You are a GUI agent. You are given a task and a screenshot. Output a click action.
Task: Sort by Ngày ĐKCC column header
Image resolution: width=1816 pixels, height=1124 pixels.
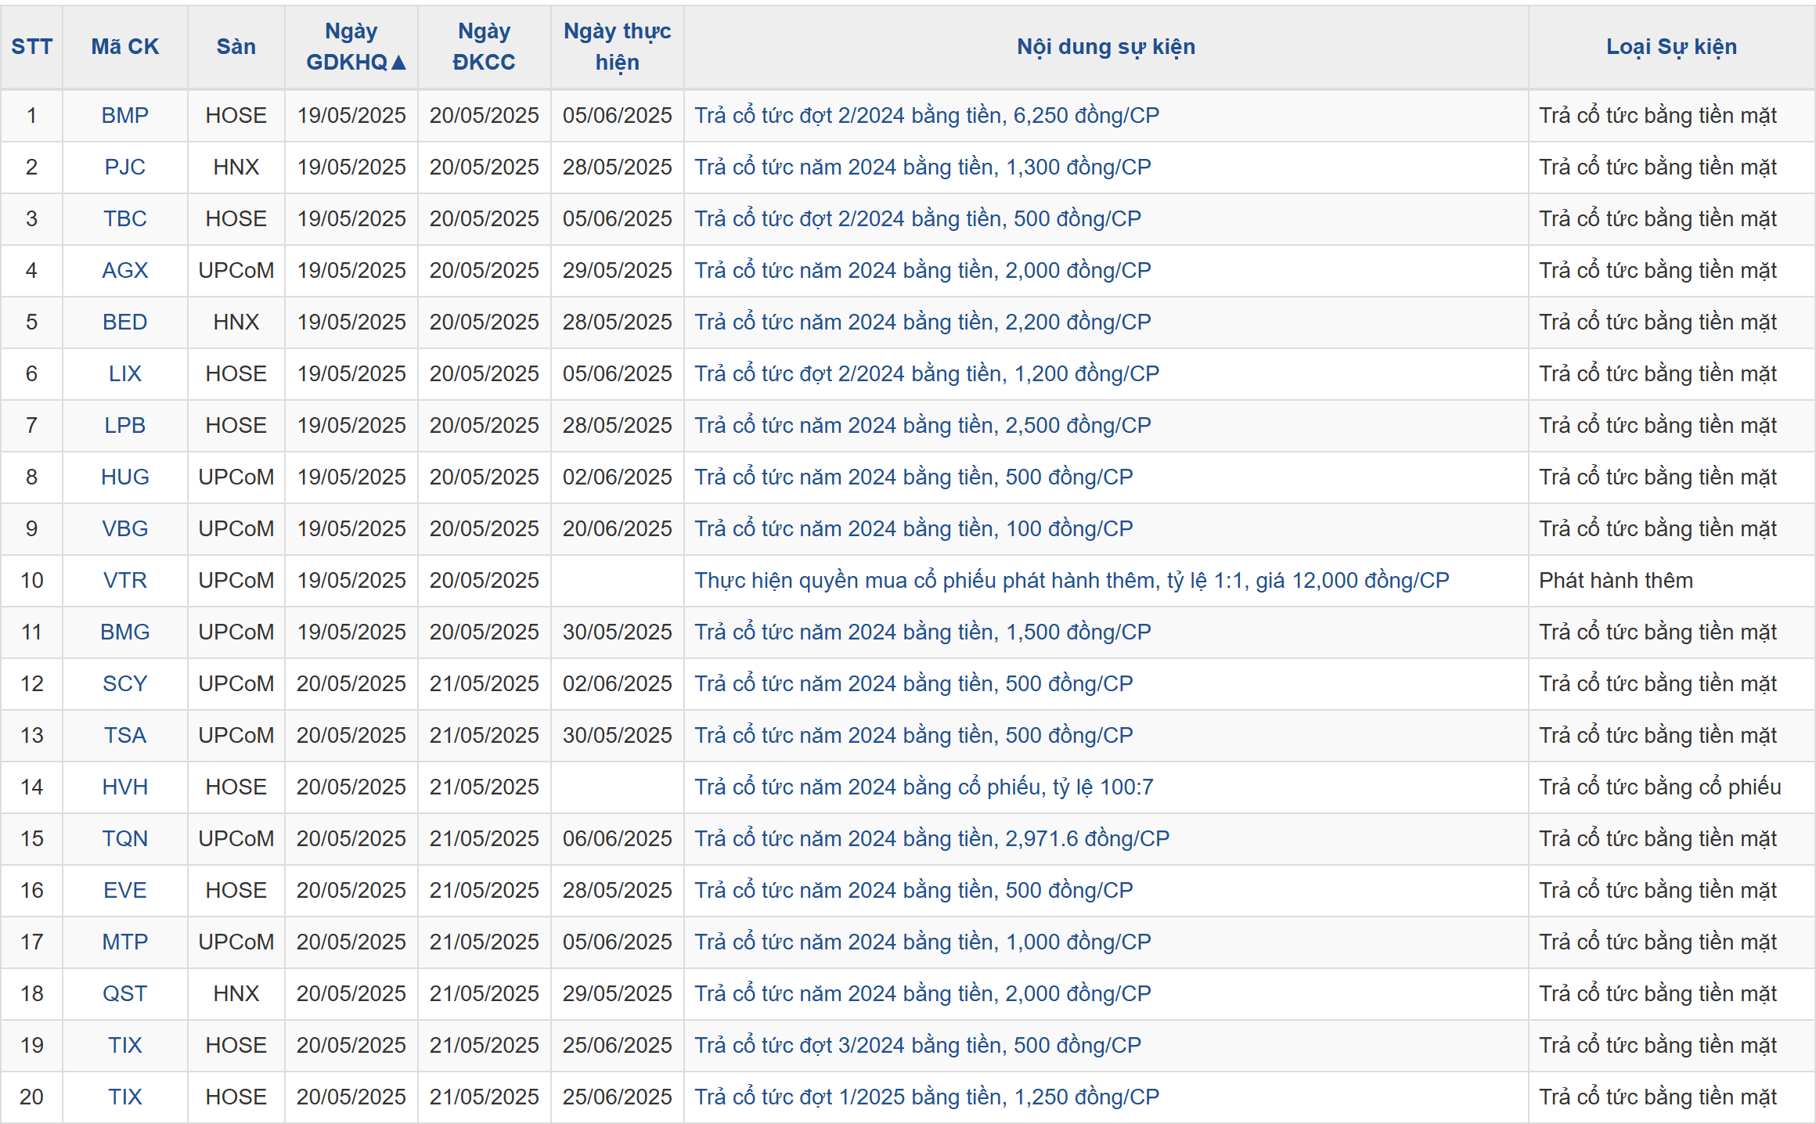(x=485, y=47)
